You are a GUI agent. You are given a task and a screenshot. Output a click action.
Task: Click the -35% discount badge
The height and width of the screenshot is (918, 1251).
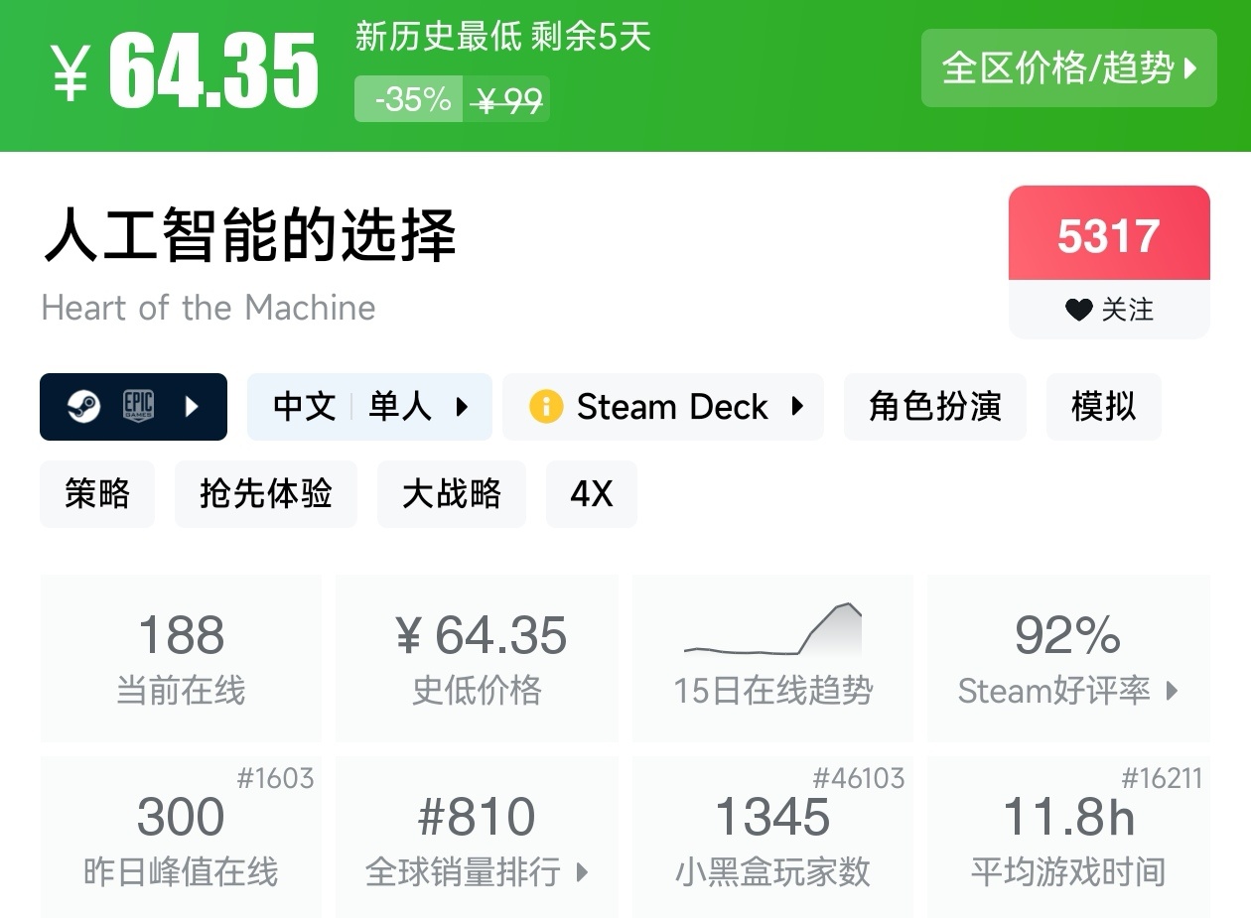[409, 99]
